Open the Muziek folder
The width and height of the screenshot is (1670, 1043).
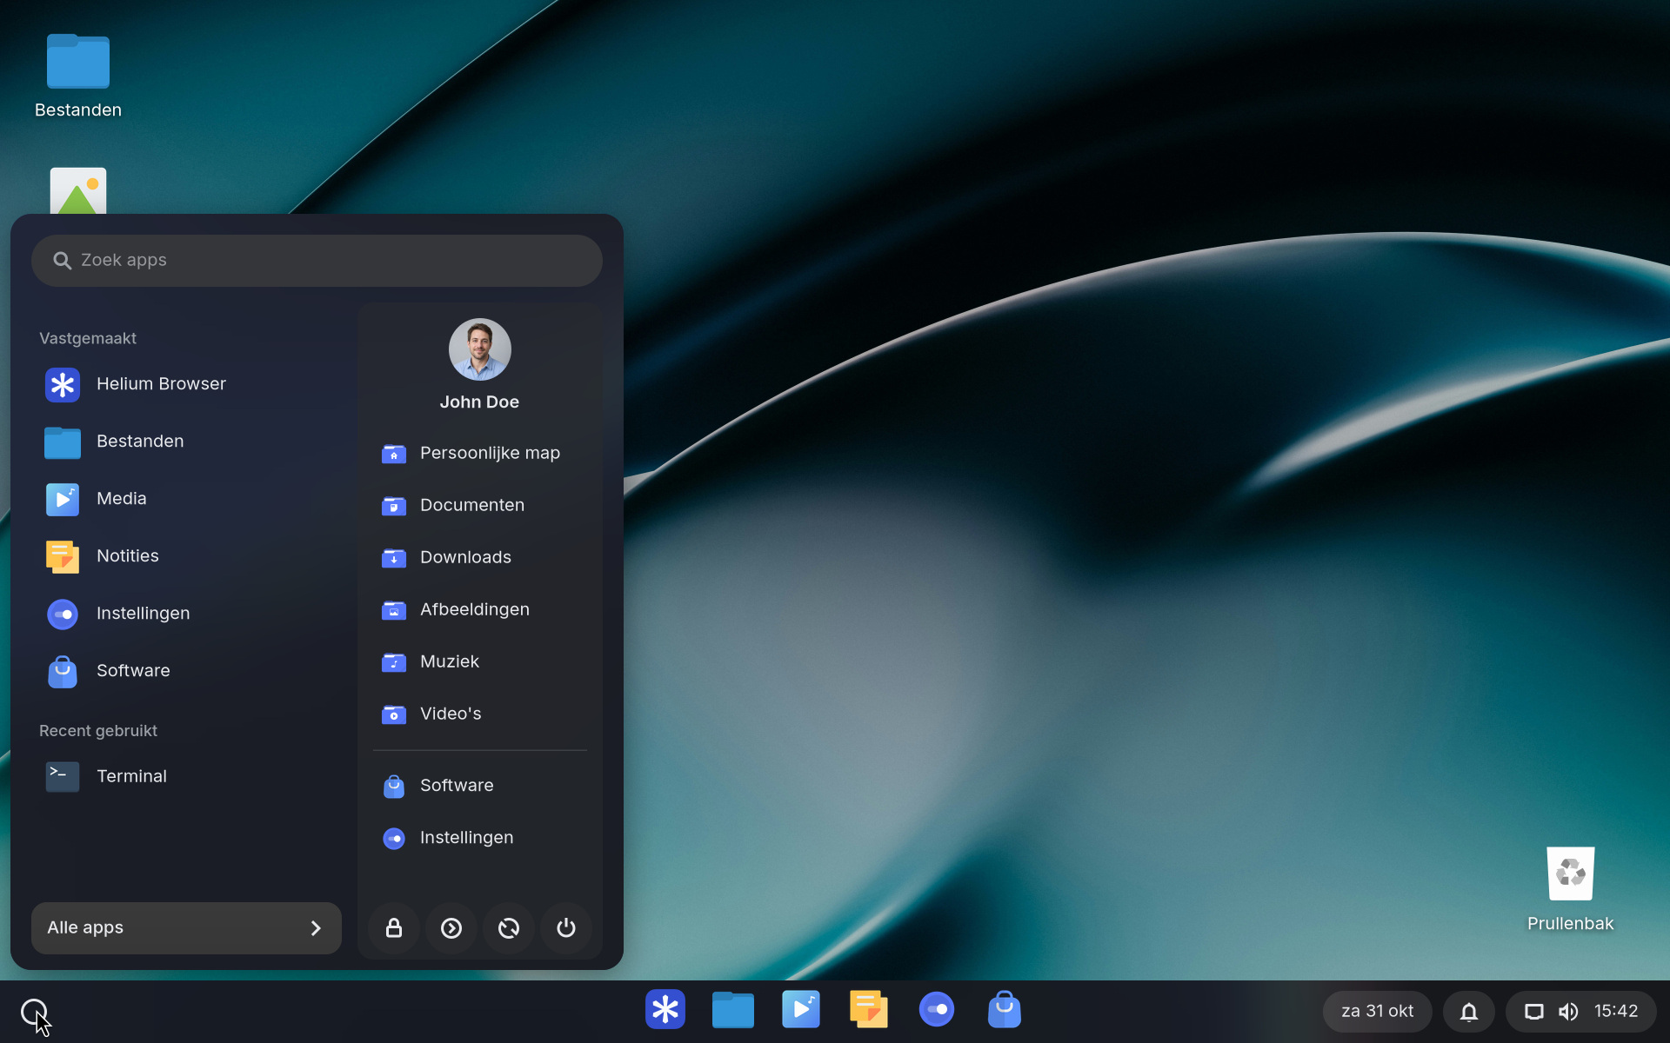click(x=480, y=661)
